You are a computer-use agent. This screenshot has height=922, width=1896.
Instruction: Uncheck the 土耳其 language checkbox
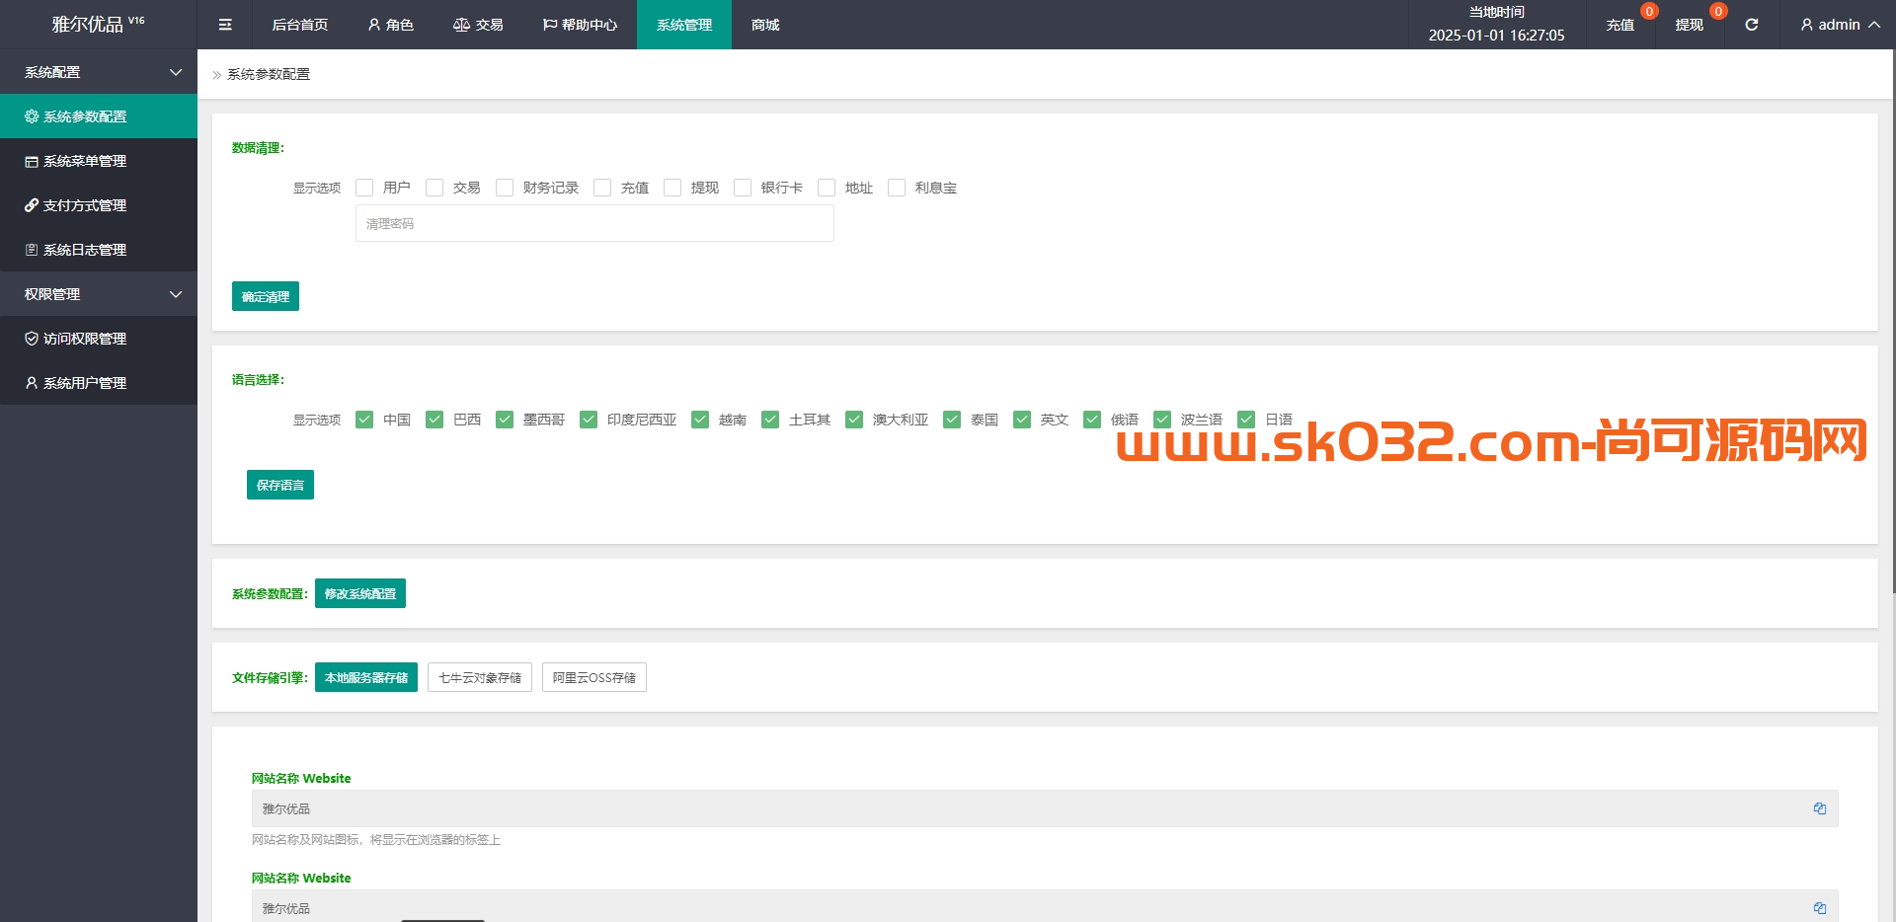(770, 420)
